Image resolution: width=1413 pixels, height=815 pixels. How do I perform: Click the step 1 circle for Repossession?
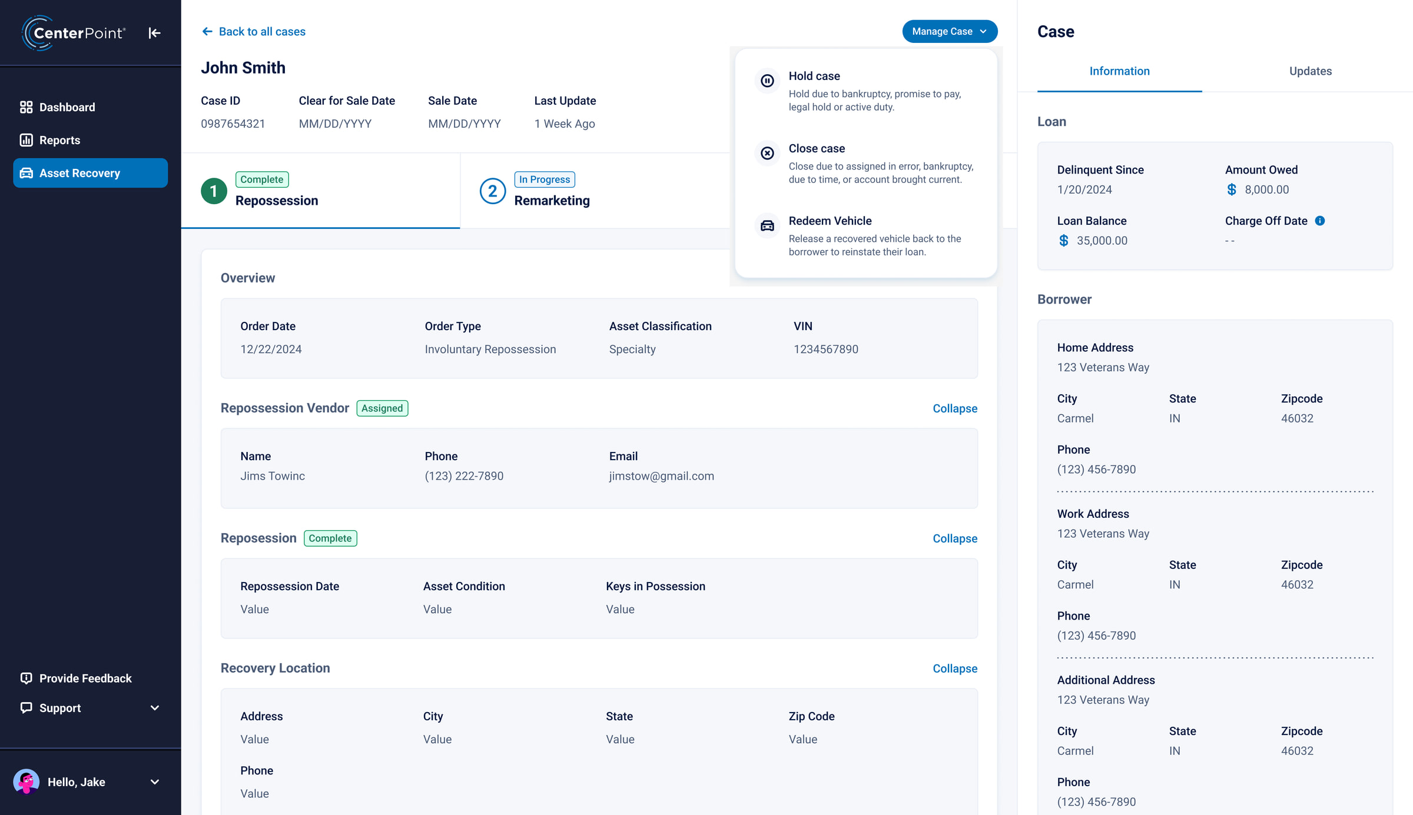214,191
